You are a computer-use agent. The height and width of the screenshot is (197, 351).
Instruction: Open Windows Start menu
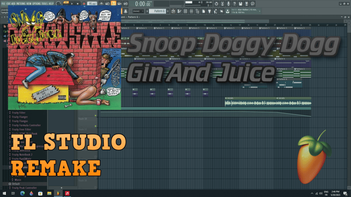pyautogui.click(x=4, y=193)
